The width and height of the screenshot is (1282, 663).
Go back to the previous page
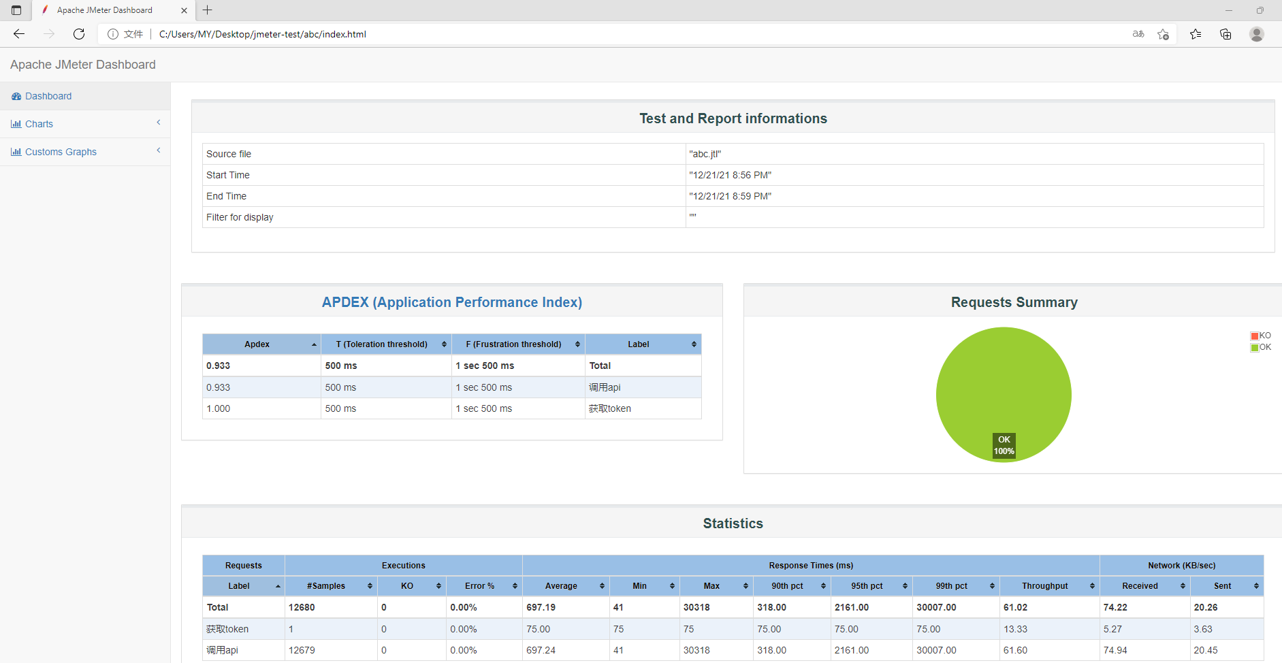19,34
